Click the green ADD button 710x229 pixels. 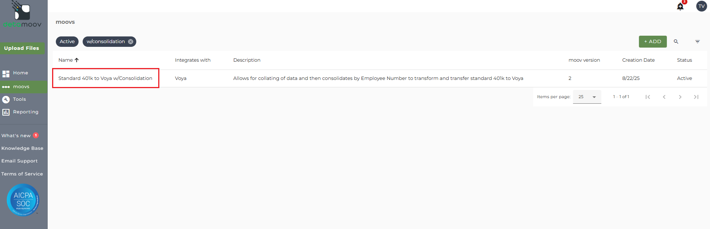point(652,42)
